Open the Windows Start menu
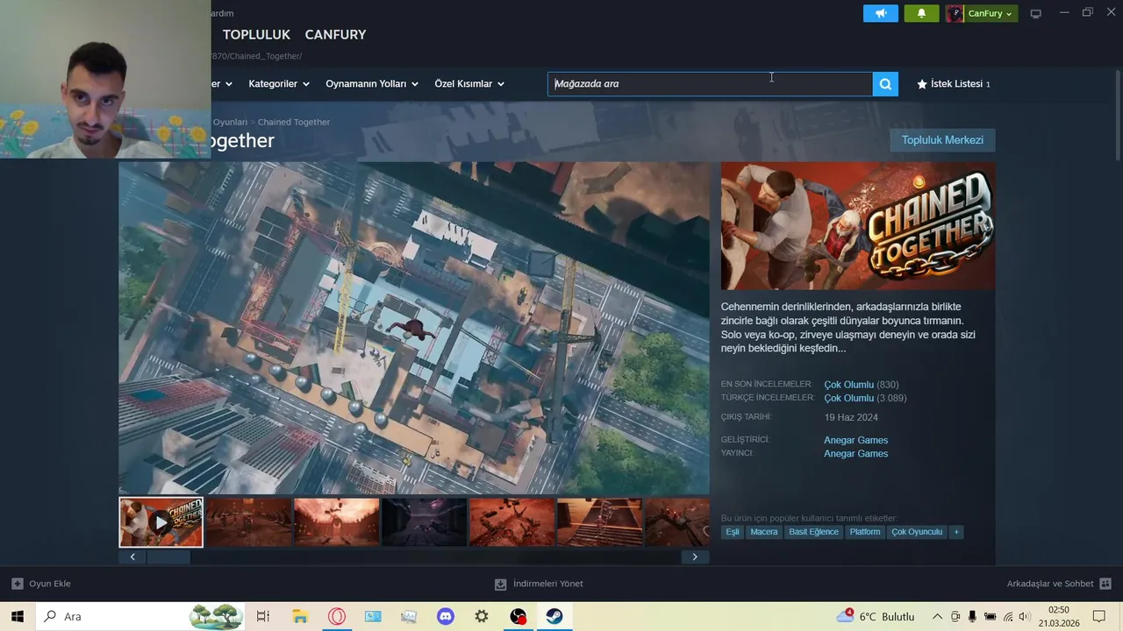The width and height of the screenshot is (1123, 631). coord(18,616)
